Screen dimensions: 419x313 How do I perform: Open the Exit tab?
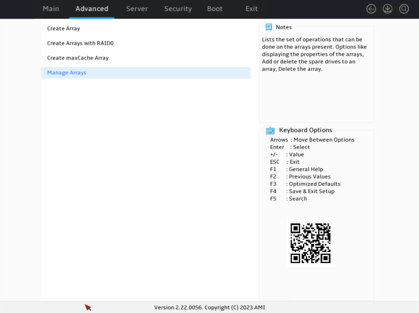(252, 9)
